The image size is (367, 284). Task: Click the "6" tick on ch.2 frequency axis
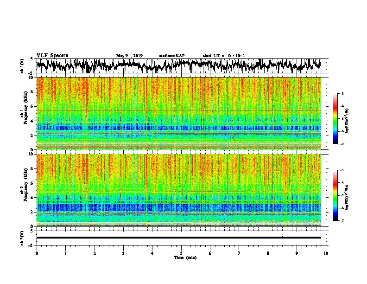32,183
